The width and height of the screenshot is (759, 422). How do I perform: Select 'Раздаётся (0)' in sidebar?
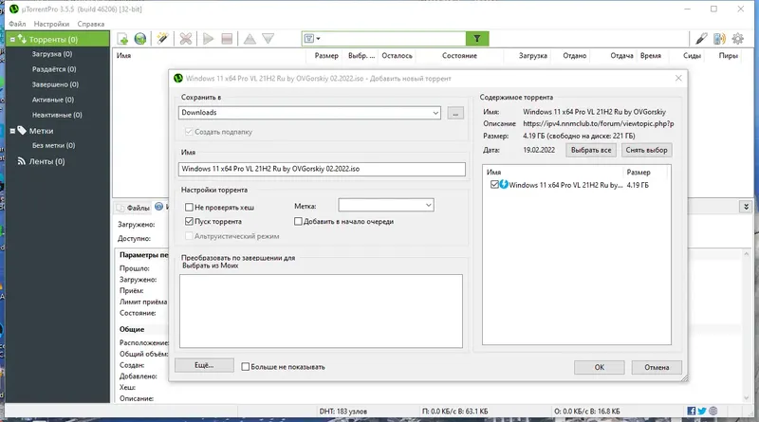click(x=54, y=69)
